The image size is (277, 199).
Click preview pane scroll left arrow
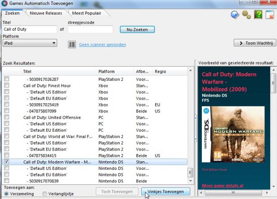tap(201, 193)
